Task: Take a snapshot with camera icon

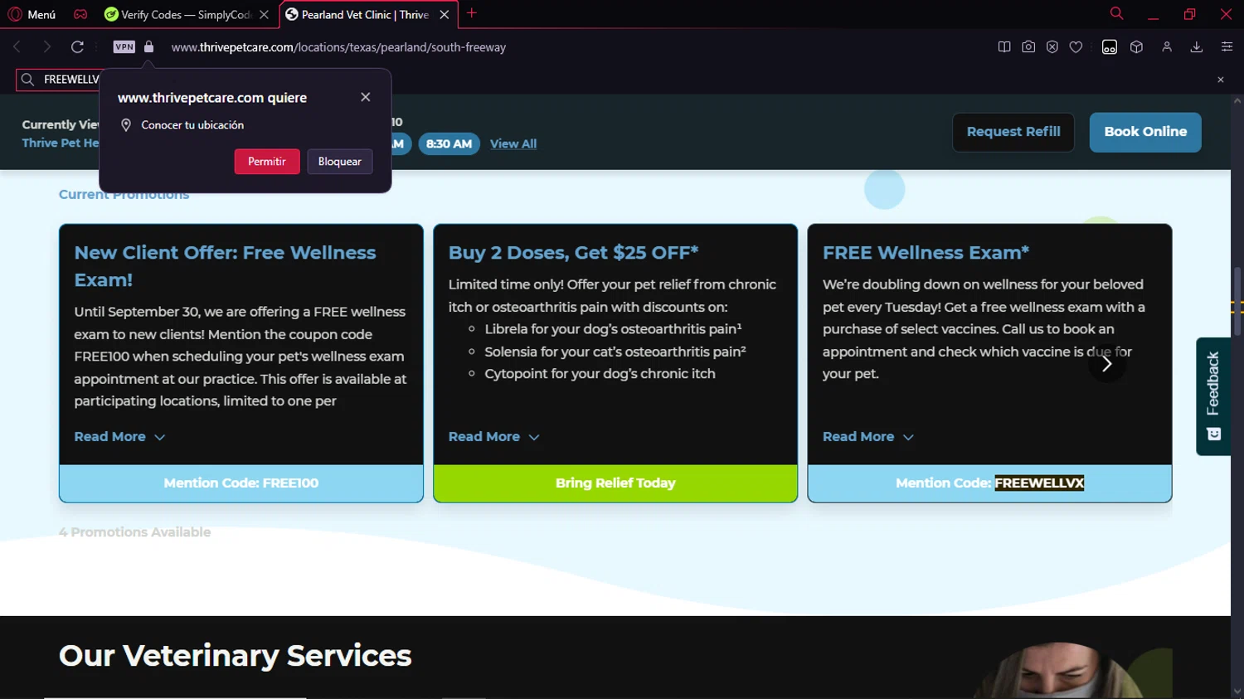Action: point(1028,47)
